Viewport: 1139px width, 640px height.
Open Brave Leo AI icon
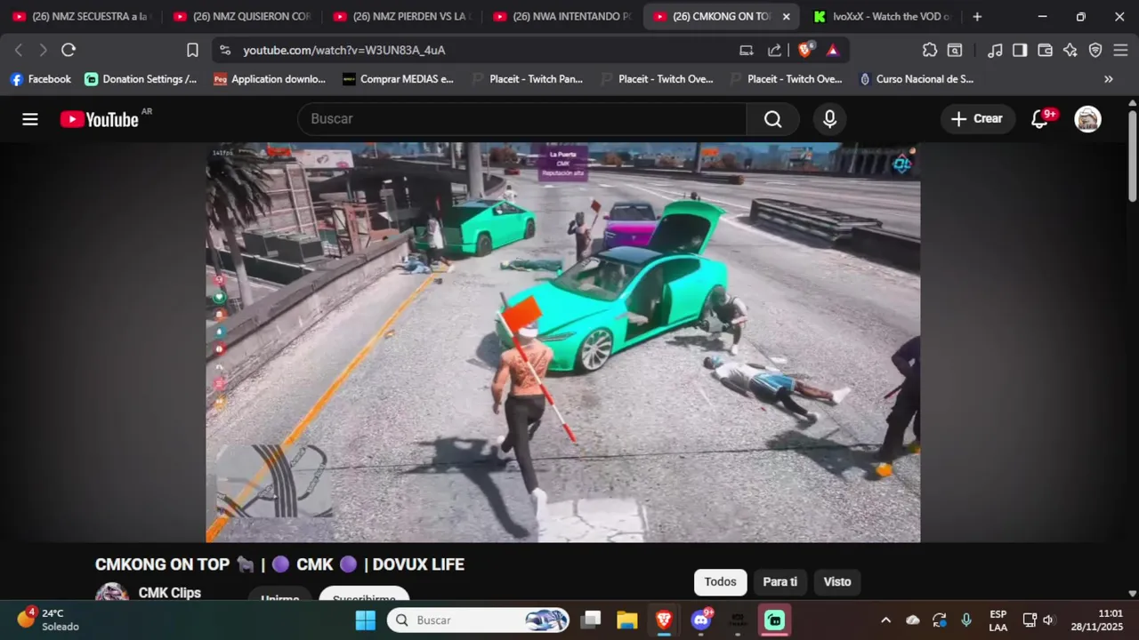[x=1070, y=50]
